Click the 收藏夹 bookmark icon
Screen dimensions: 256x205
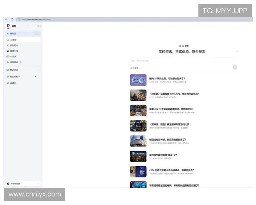tap(8, 83)
